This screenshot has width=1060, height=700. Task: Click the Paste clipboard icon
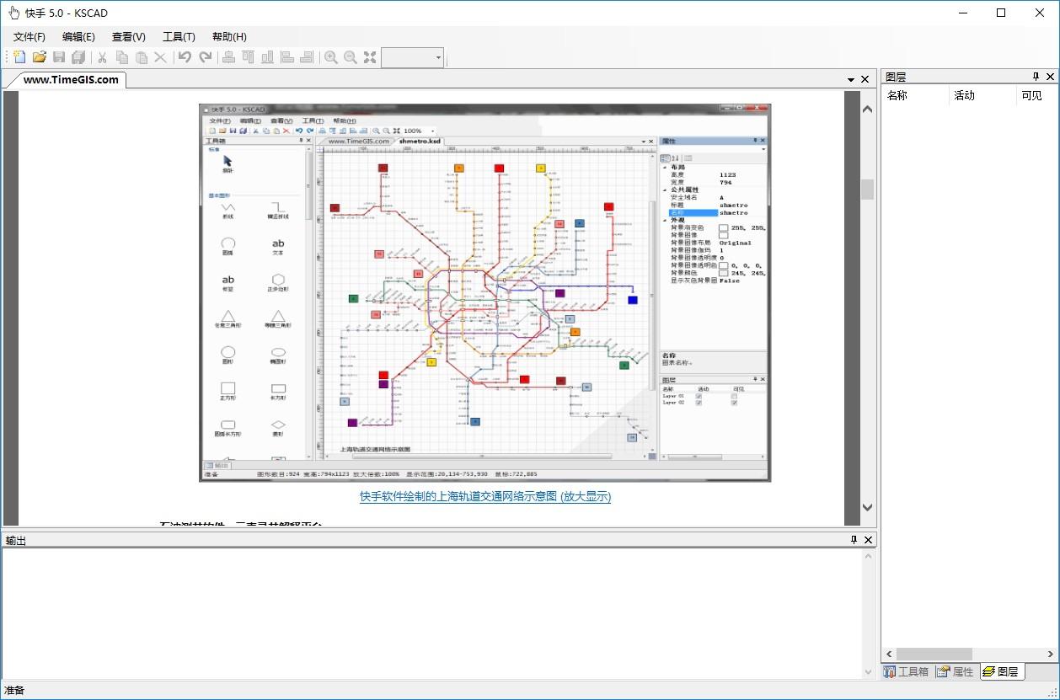(142, 57)
